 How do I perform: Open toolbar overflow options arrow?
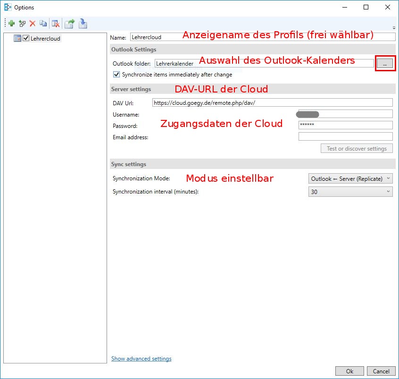[394, 27]
